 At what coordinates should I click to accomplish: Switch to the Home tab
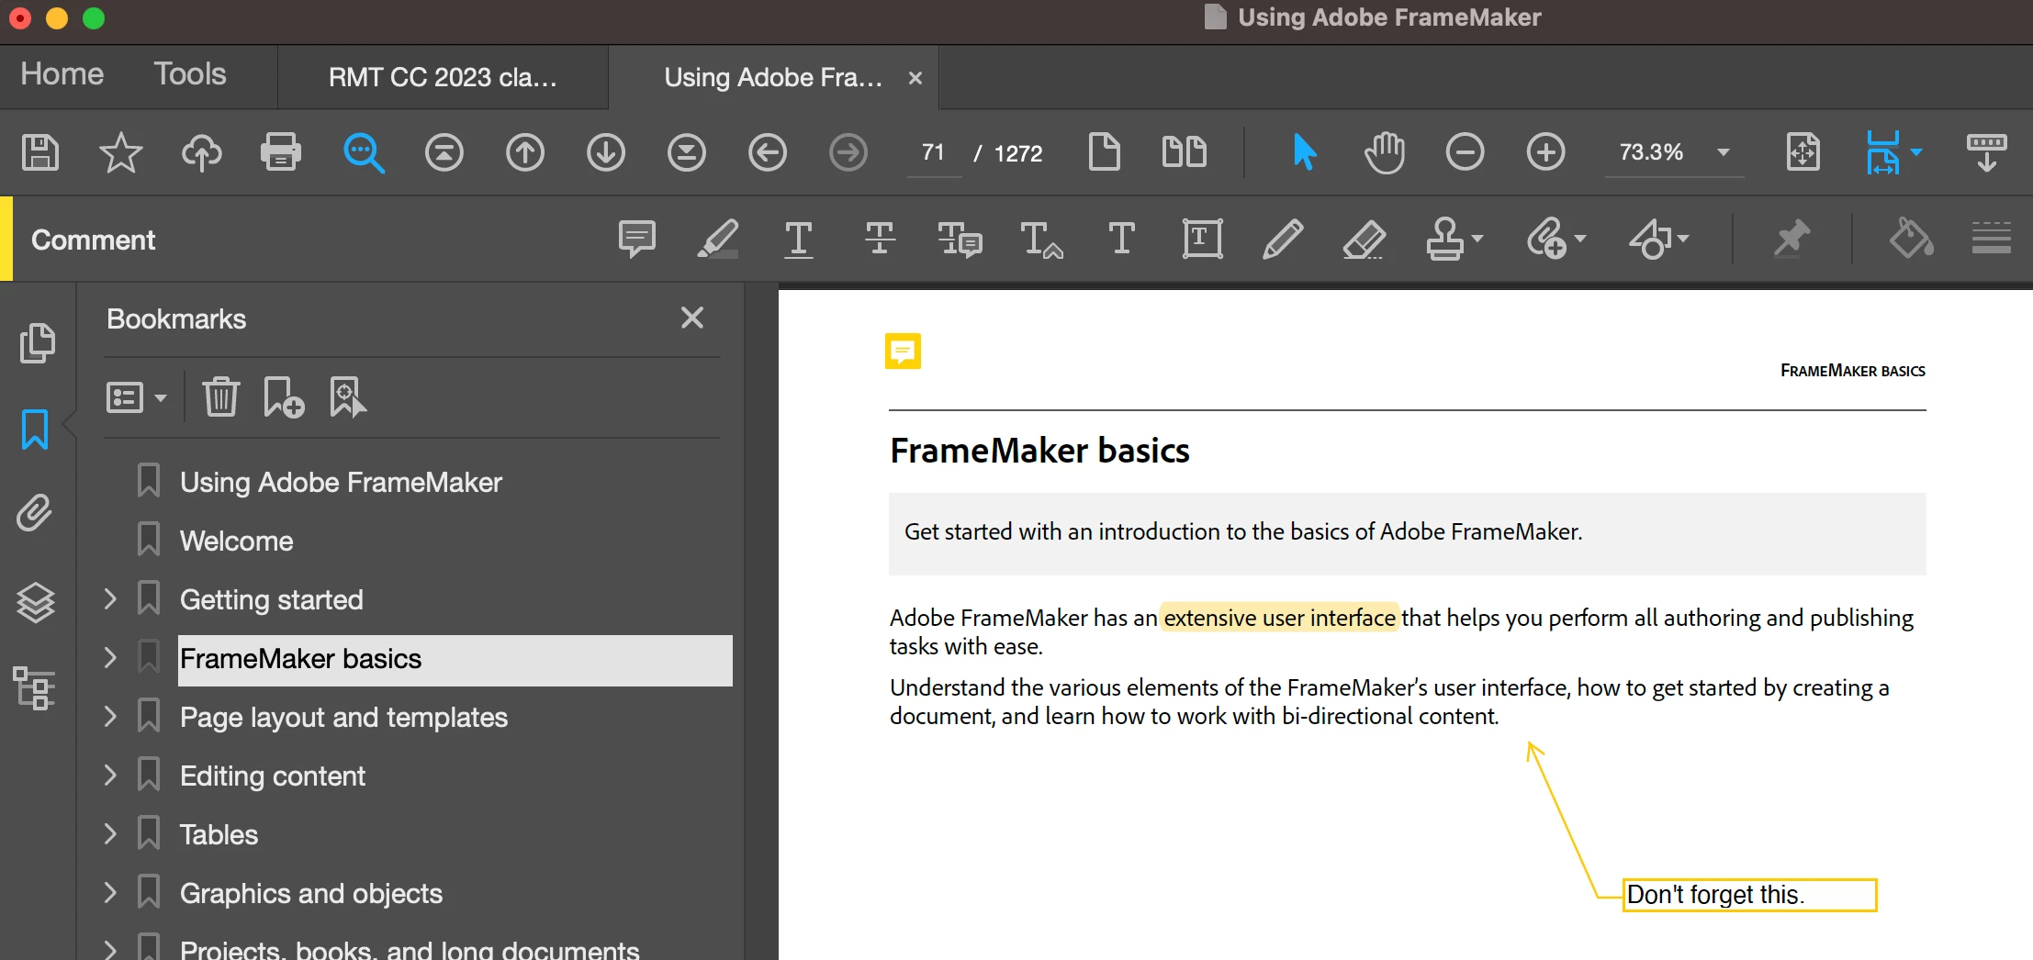62,74
